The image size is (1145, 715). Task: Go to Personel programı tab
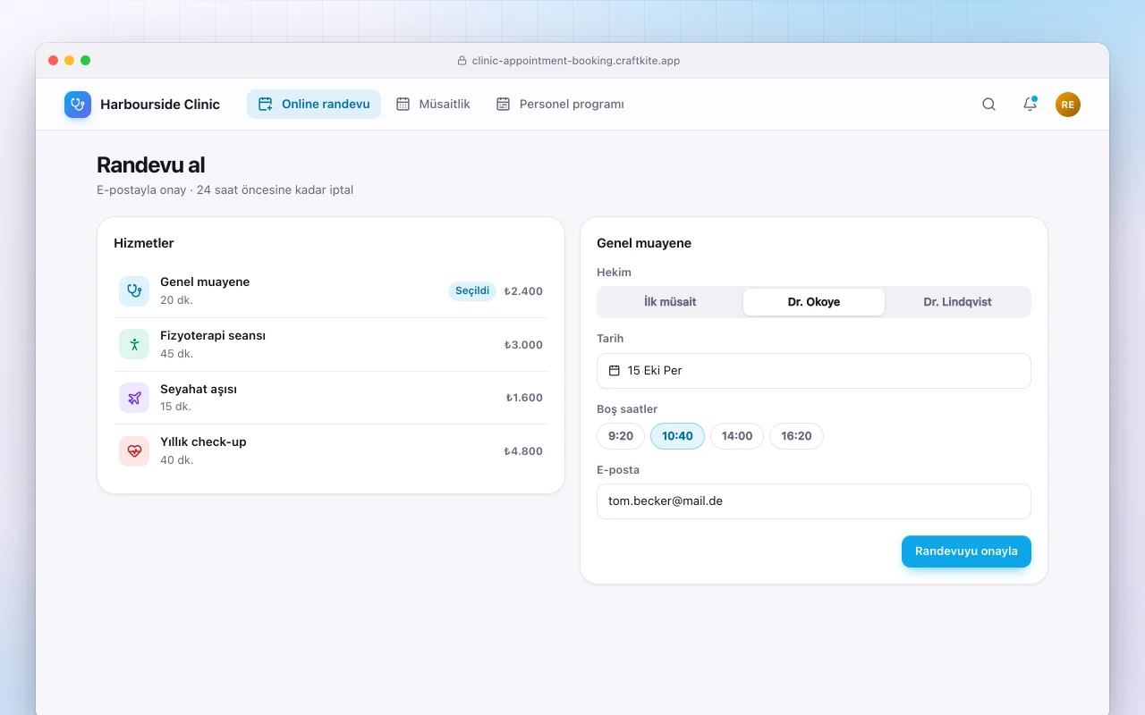[560, 105]
